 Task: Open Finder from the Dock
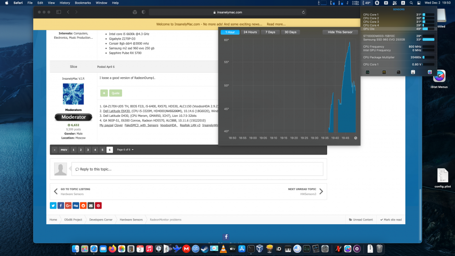pos(76,249)
